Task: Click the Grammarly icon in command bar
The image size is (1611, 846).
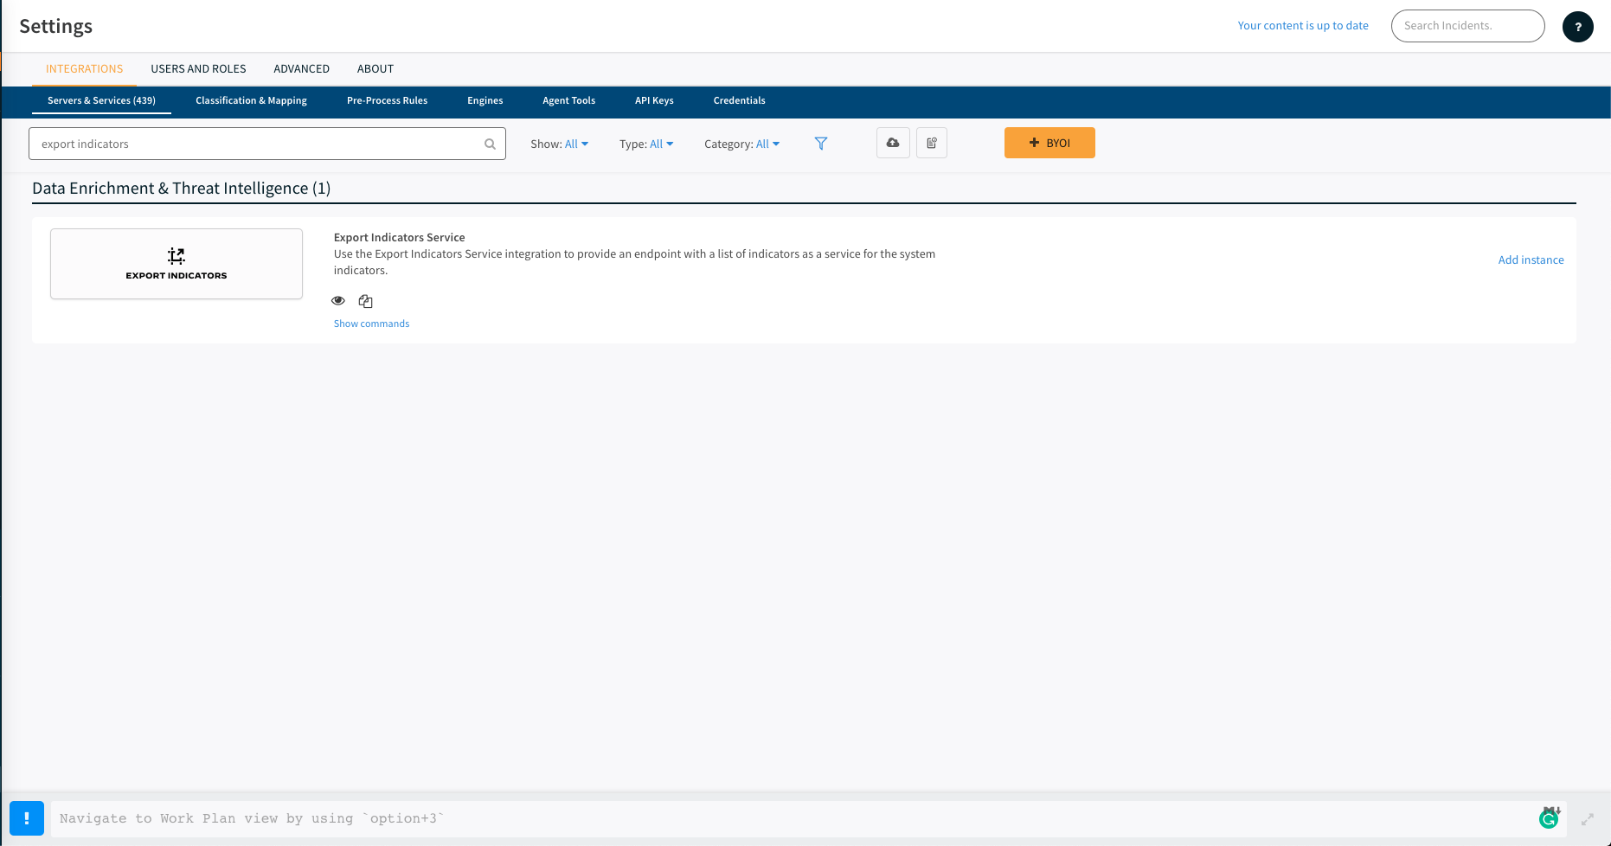Action: click(x=1549, y=818)
